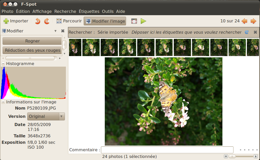
Task: Click the Commentaire text field
Action: tap(167, 150)
